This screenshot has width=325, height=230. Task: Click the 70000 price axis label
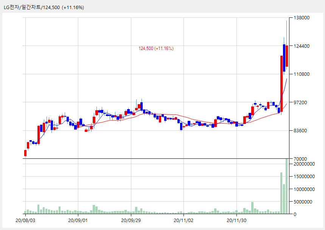click(x=300, y=159)
